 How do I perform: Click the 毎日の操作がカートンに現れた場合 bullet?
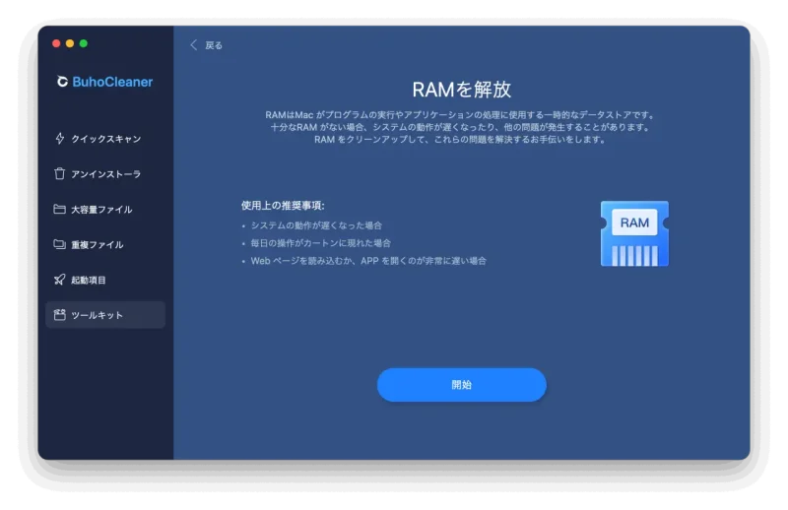click(x=321, y=243)
